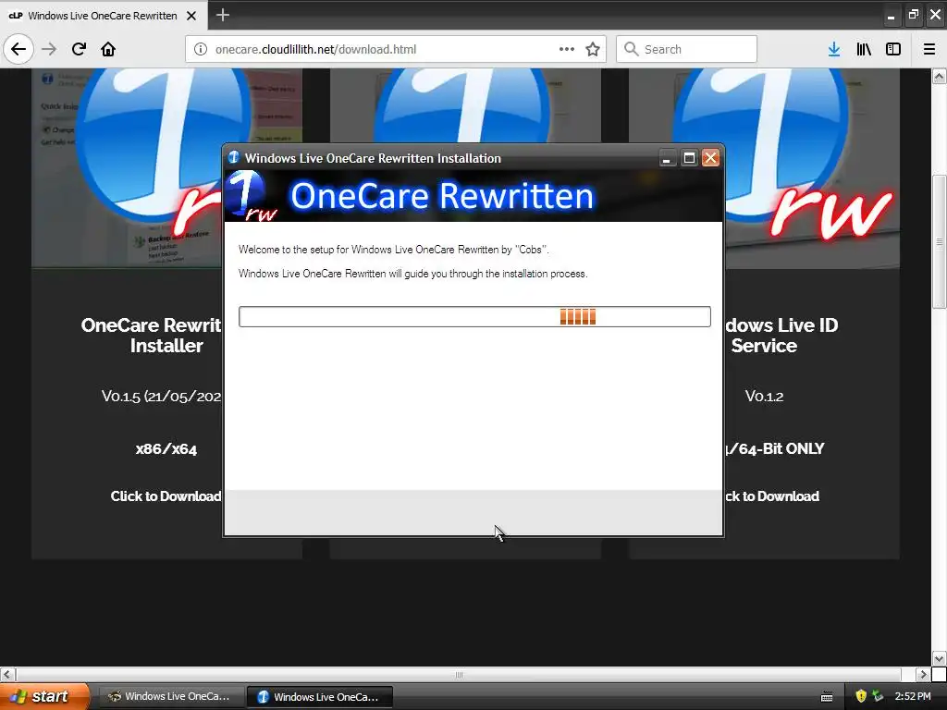The height and width of the screenshot is (710, 947).
Task: Focus the browser Search box
Action: click(686, 49)
